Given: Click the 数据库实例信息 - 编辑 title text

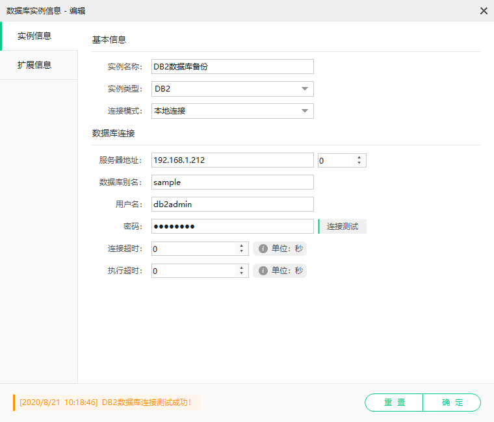Looking at the screenshot, I should coord(45,11).
